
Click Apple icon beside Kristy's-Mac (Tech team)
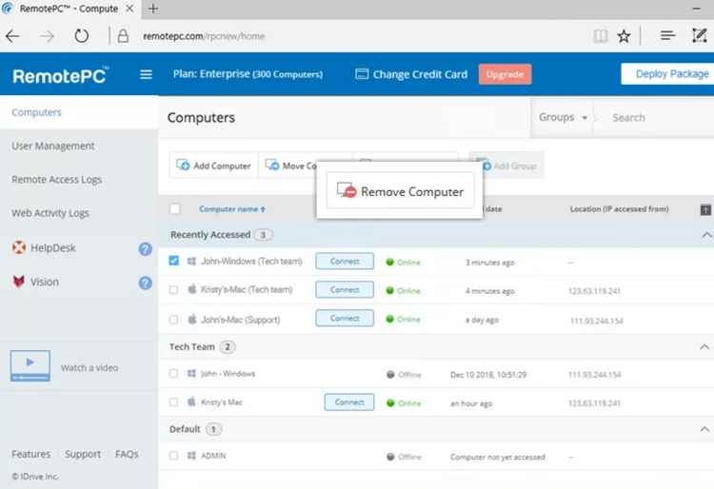(x=192, y=289)
